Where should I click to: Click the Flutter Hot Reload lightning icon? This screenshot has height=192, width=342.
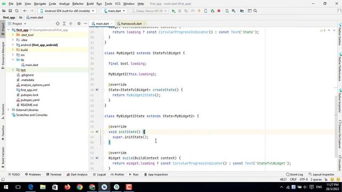199,11
